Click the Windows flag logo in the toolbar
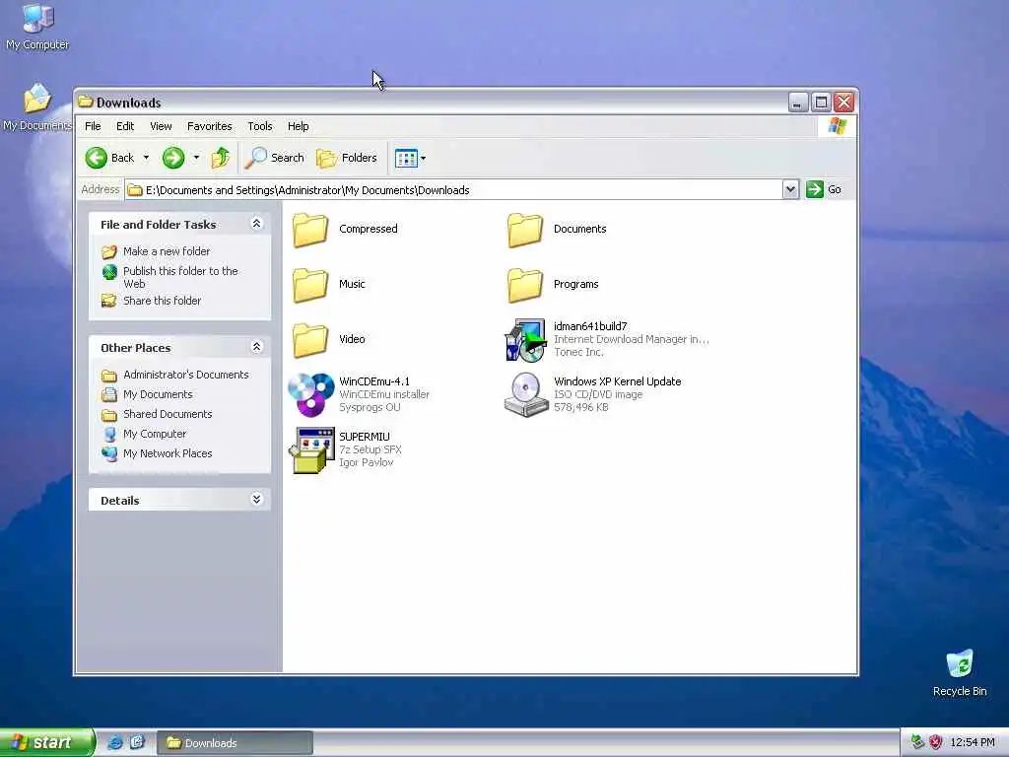Image resolution: width=1009 pixels, height=757 pixels. [838, 126]
